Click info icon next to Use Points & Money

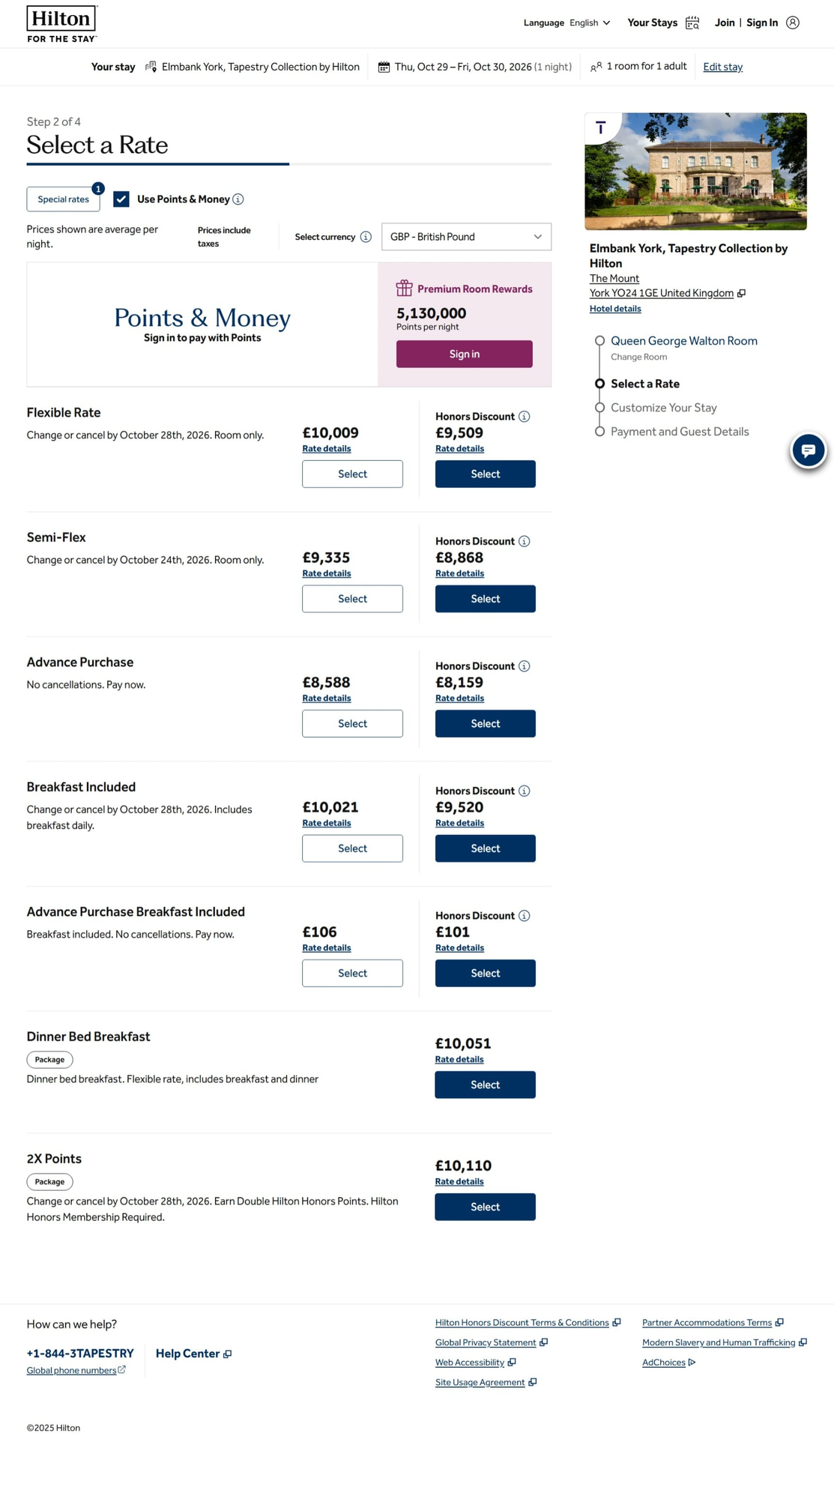tap(238, 199)
